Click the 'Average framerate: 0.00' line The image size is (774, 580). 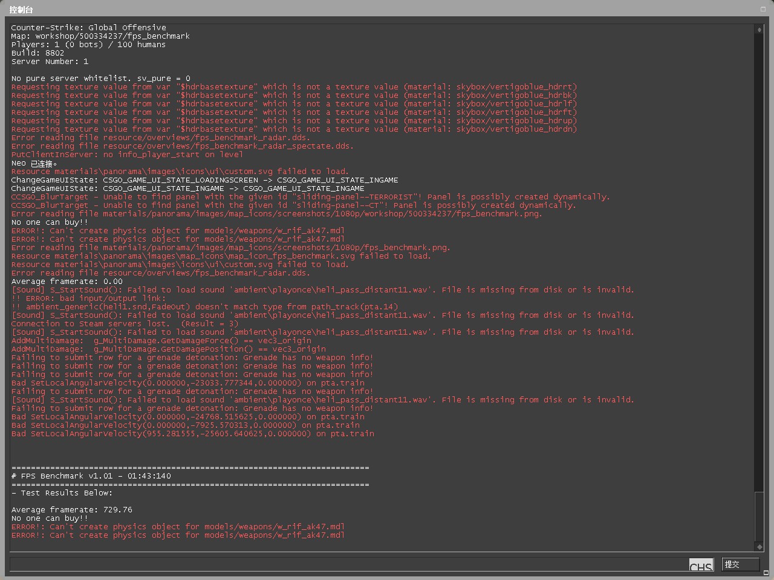click(67, 282)
